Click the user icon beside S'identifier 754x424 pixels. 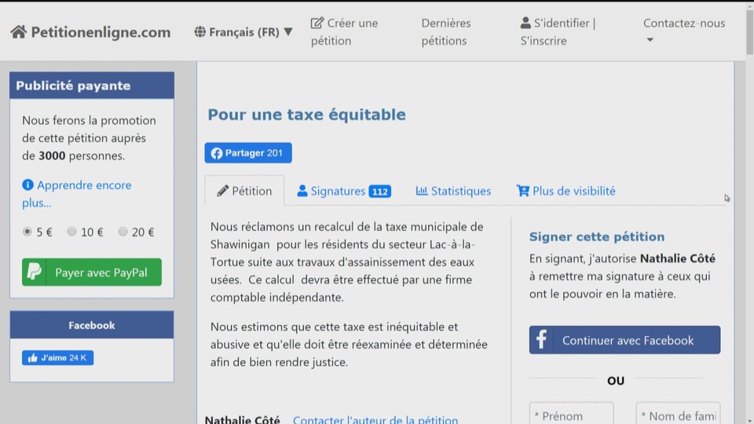tap(525, 23)
